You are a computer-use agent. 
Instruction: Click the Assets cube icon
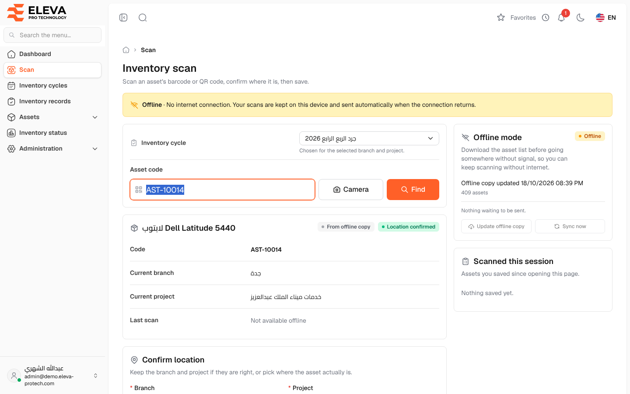(x=11, y=117)
